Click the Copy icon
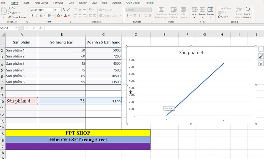Screen dimensions: 264x159 tap(9, 13)
